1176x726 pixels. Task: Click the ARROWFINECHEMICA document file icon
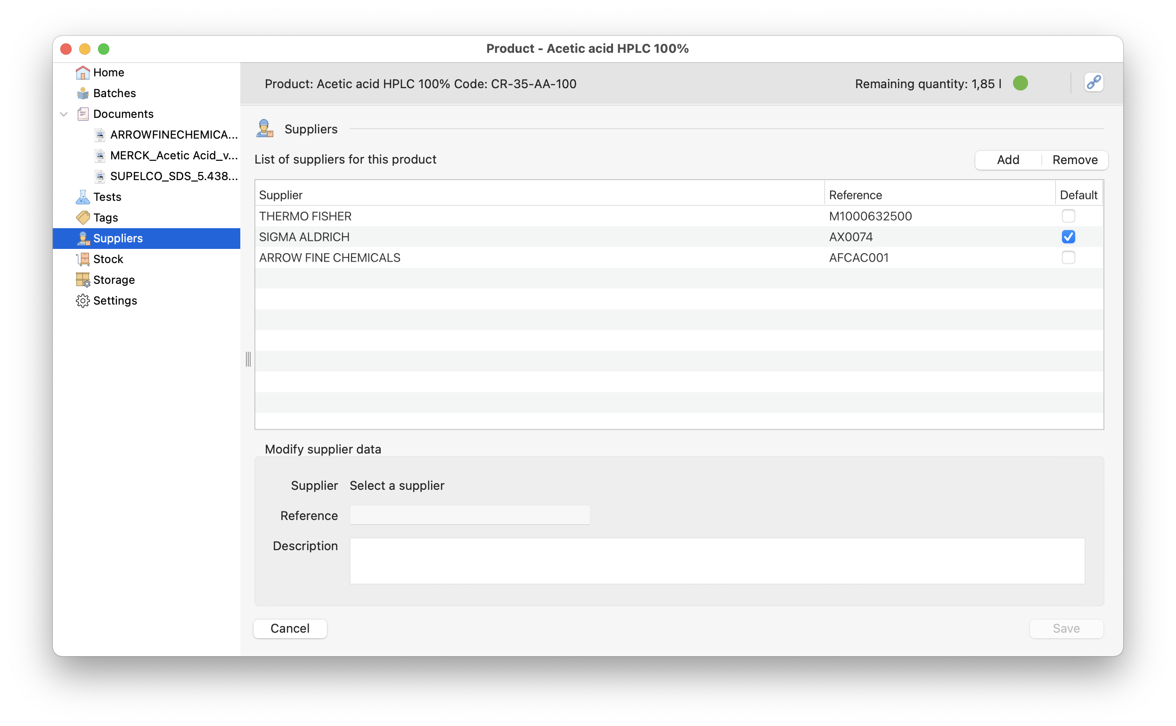pyautogui.click(x=100, y=135)
